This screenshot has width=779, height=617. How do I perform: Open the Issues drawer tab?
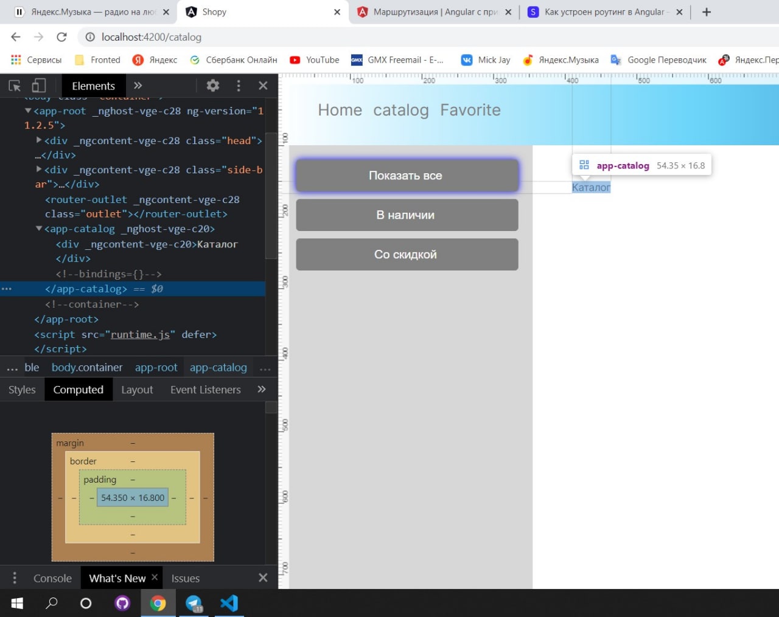click(186, 578)
